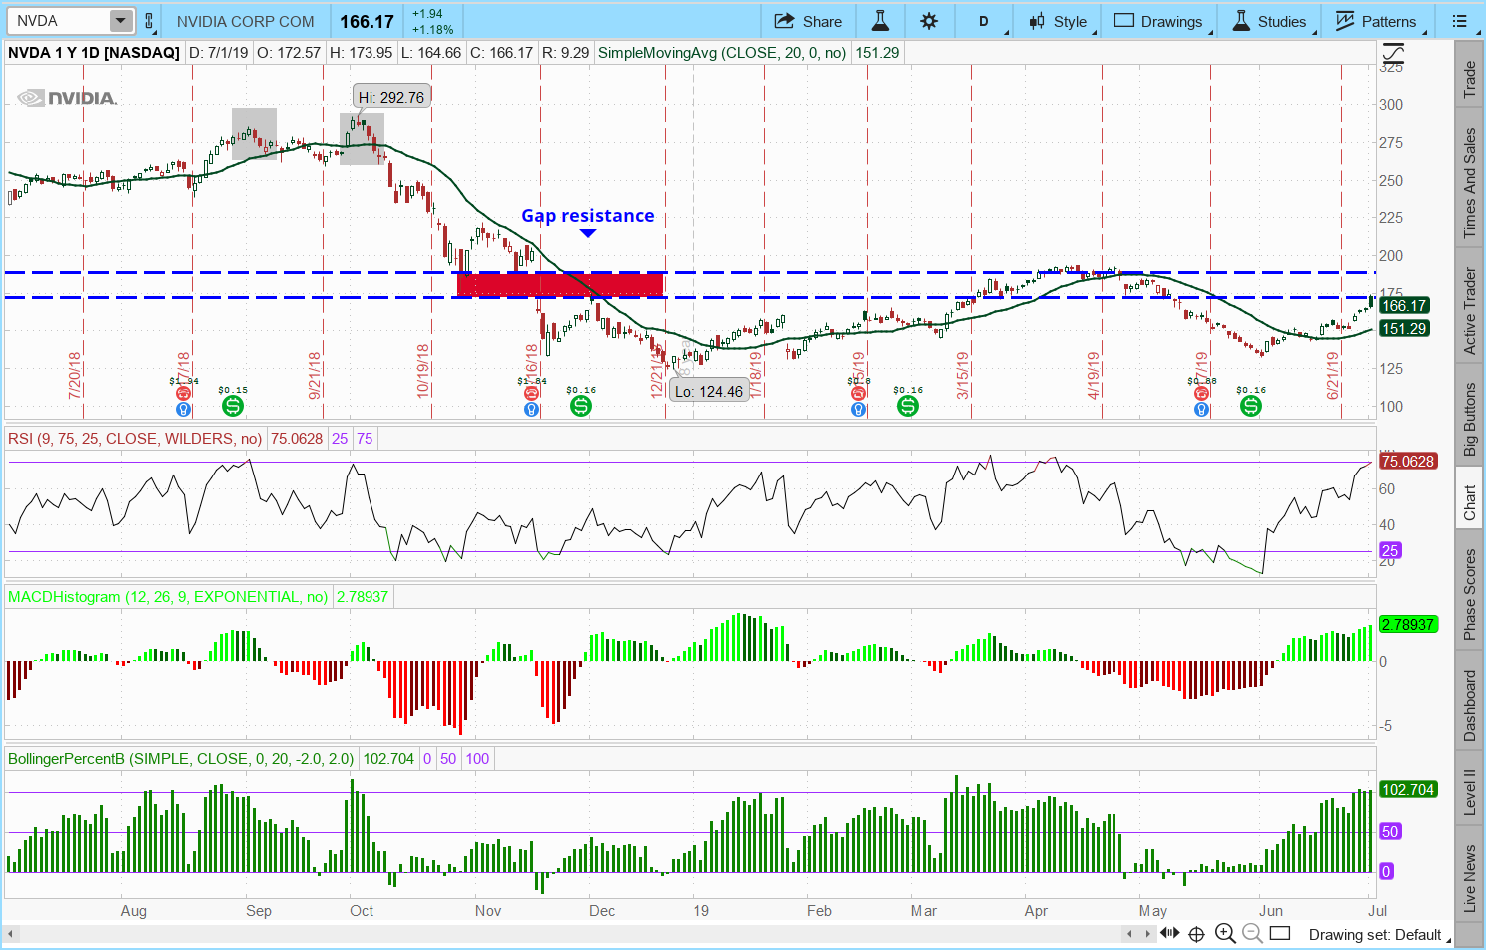
Task: Click the scroll-right arrow below chart
Action: (1147, 934)
